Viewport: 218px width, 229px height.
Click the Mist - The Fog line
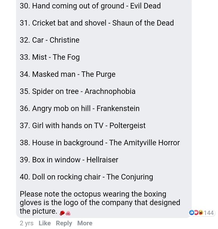click(50, 57)
